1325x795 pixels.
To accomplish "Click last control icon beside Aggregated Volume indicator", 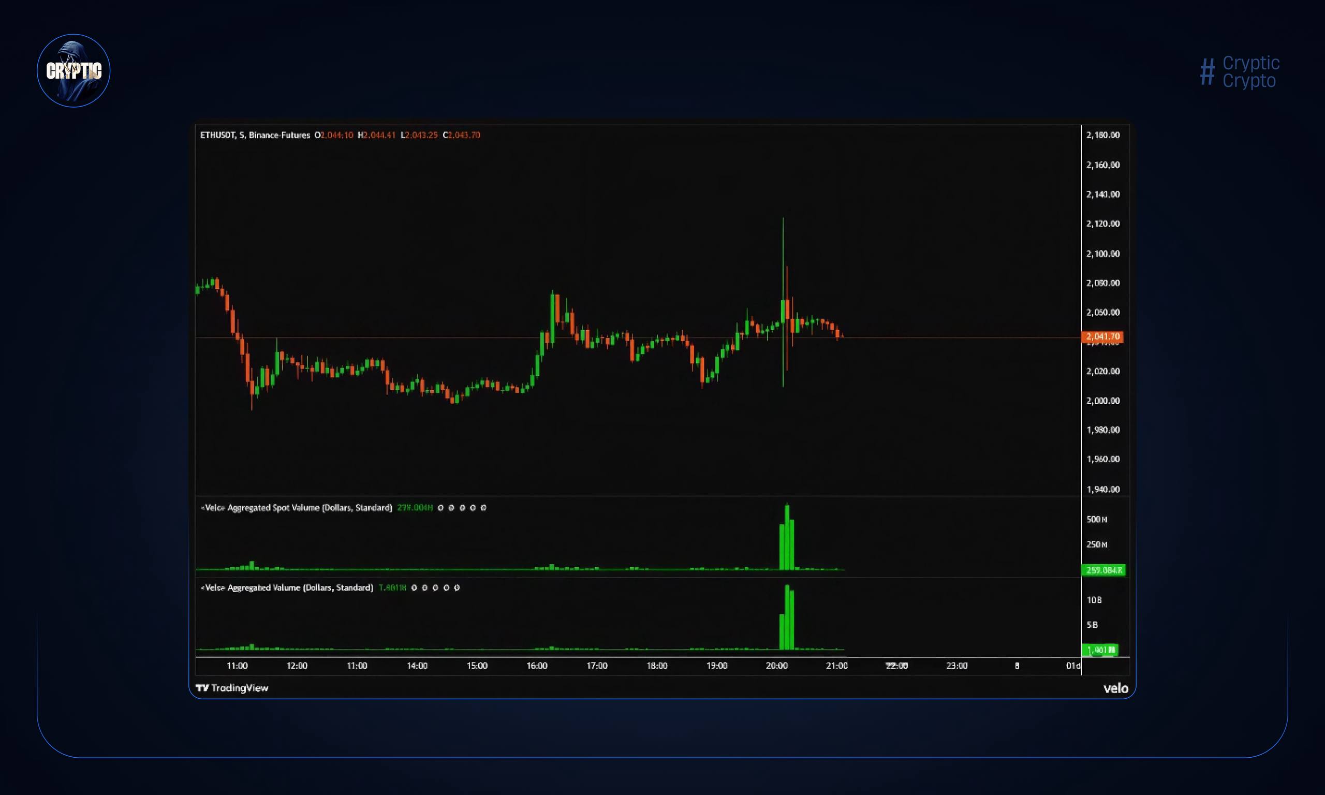I will click(x=457, y=587).
